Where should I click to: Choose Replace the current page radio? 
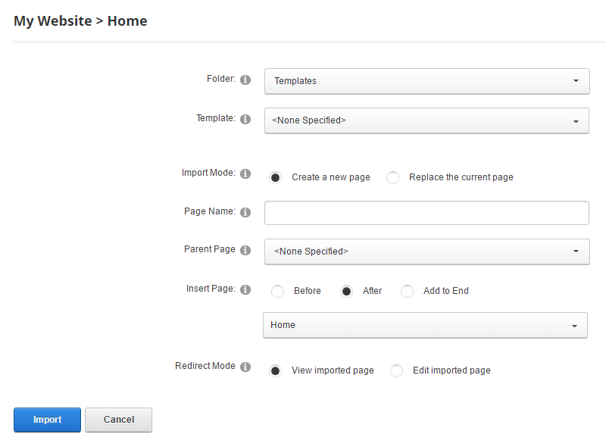392,177
